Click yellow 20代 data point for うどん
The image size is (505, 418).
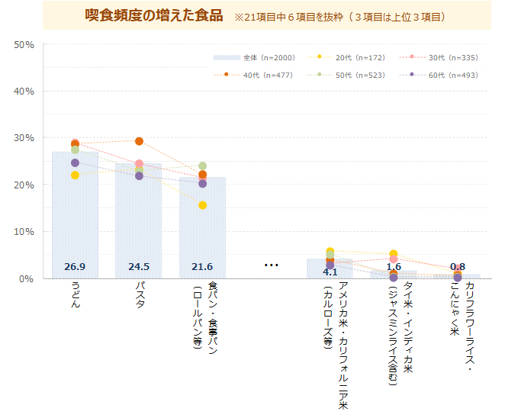pos(75,175)
